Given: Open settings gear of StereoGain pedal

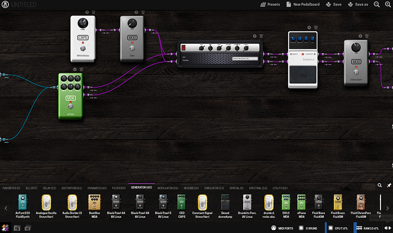Looking at the screenshot, I should 361,36.
